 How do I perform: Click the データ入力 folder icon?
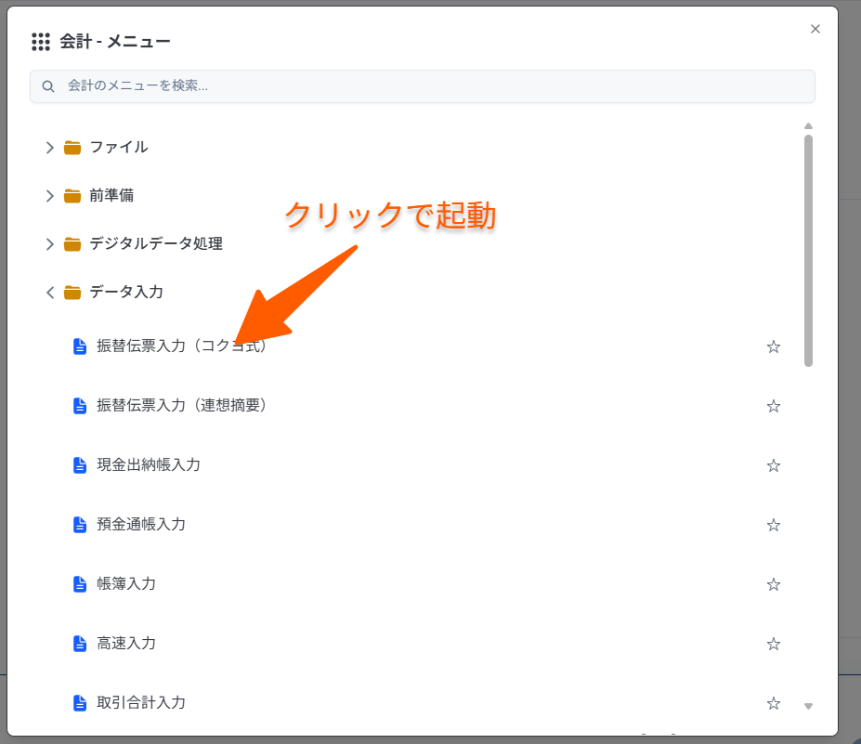point(72,292)
